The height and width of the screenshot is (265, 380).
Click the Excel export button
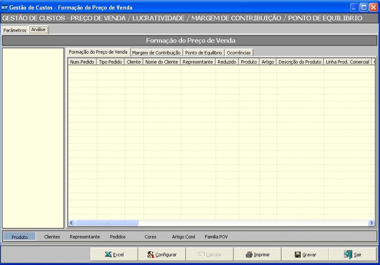click(x=114, y=255)
